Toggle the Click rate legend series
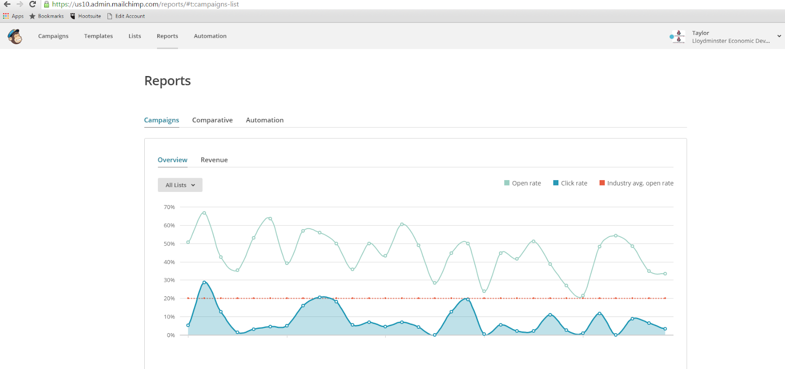 tap(570, 183)
